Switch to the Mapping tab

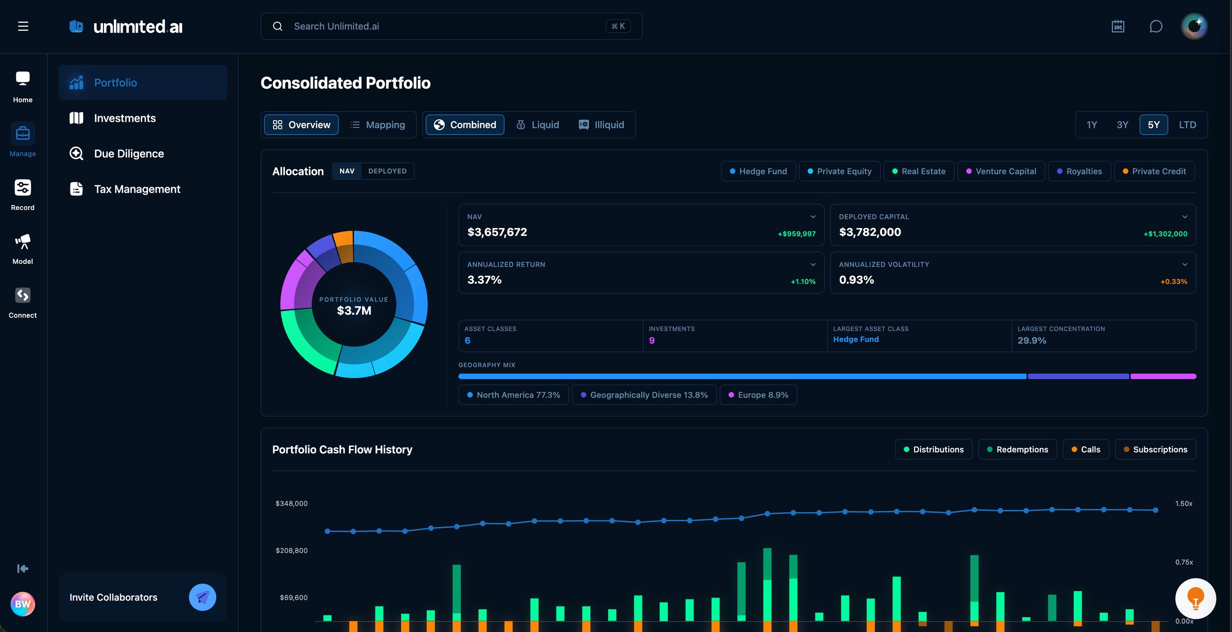377,125
